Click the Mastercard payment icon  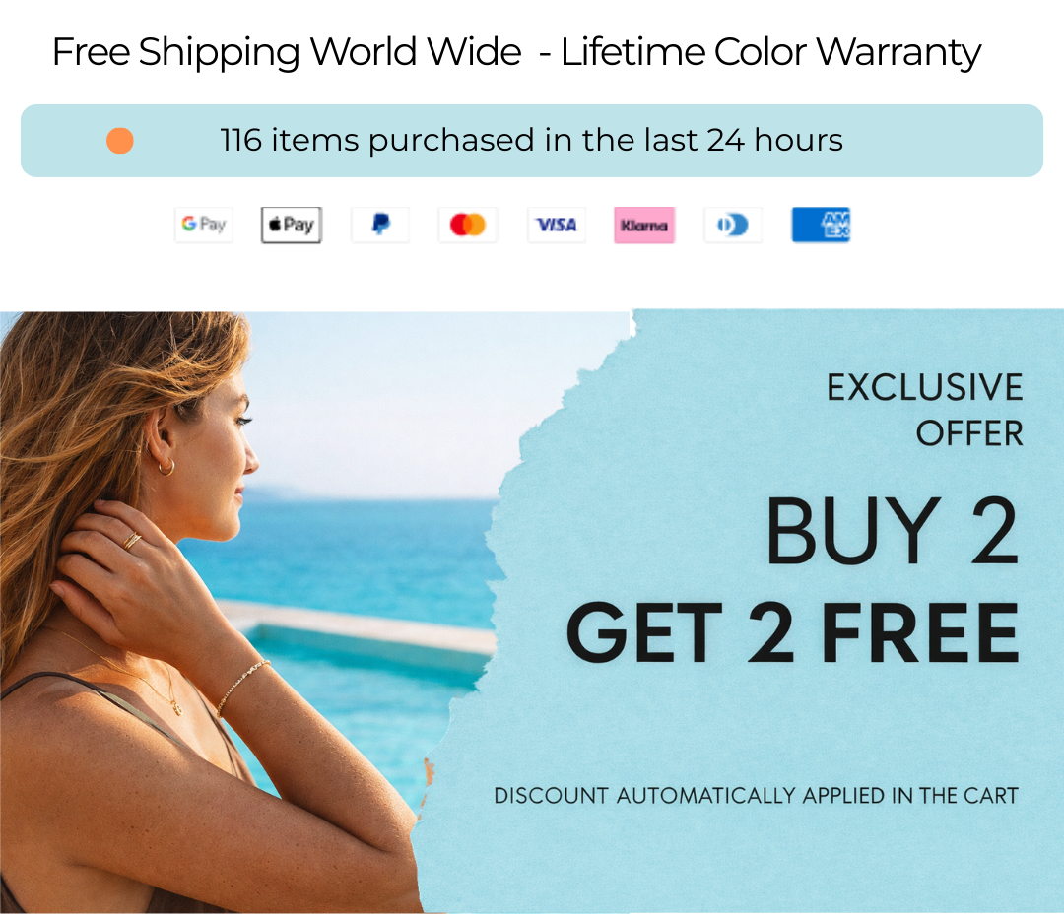tap(468, 225)
